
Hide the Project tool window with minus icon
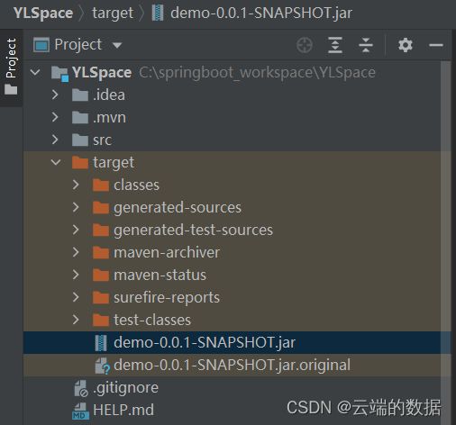[x=436, y=45]
